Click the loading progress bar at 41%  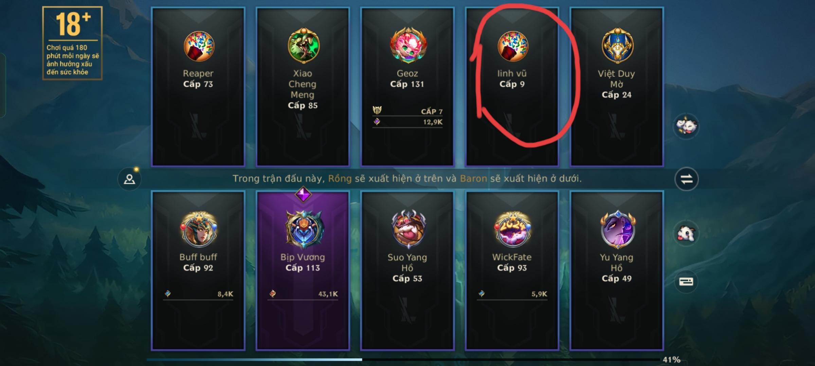(x=403, y=359)
